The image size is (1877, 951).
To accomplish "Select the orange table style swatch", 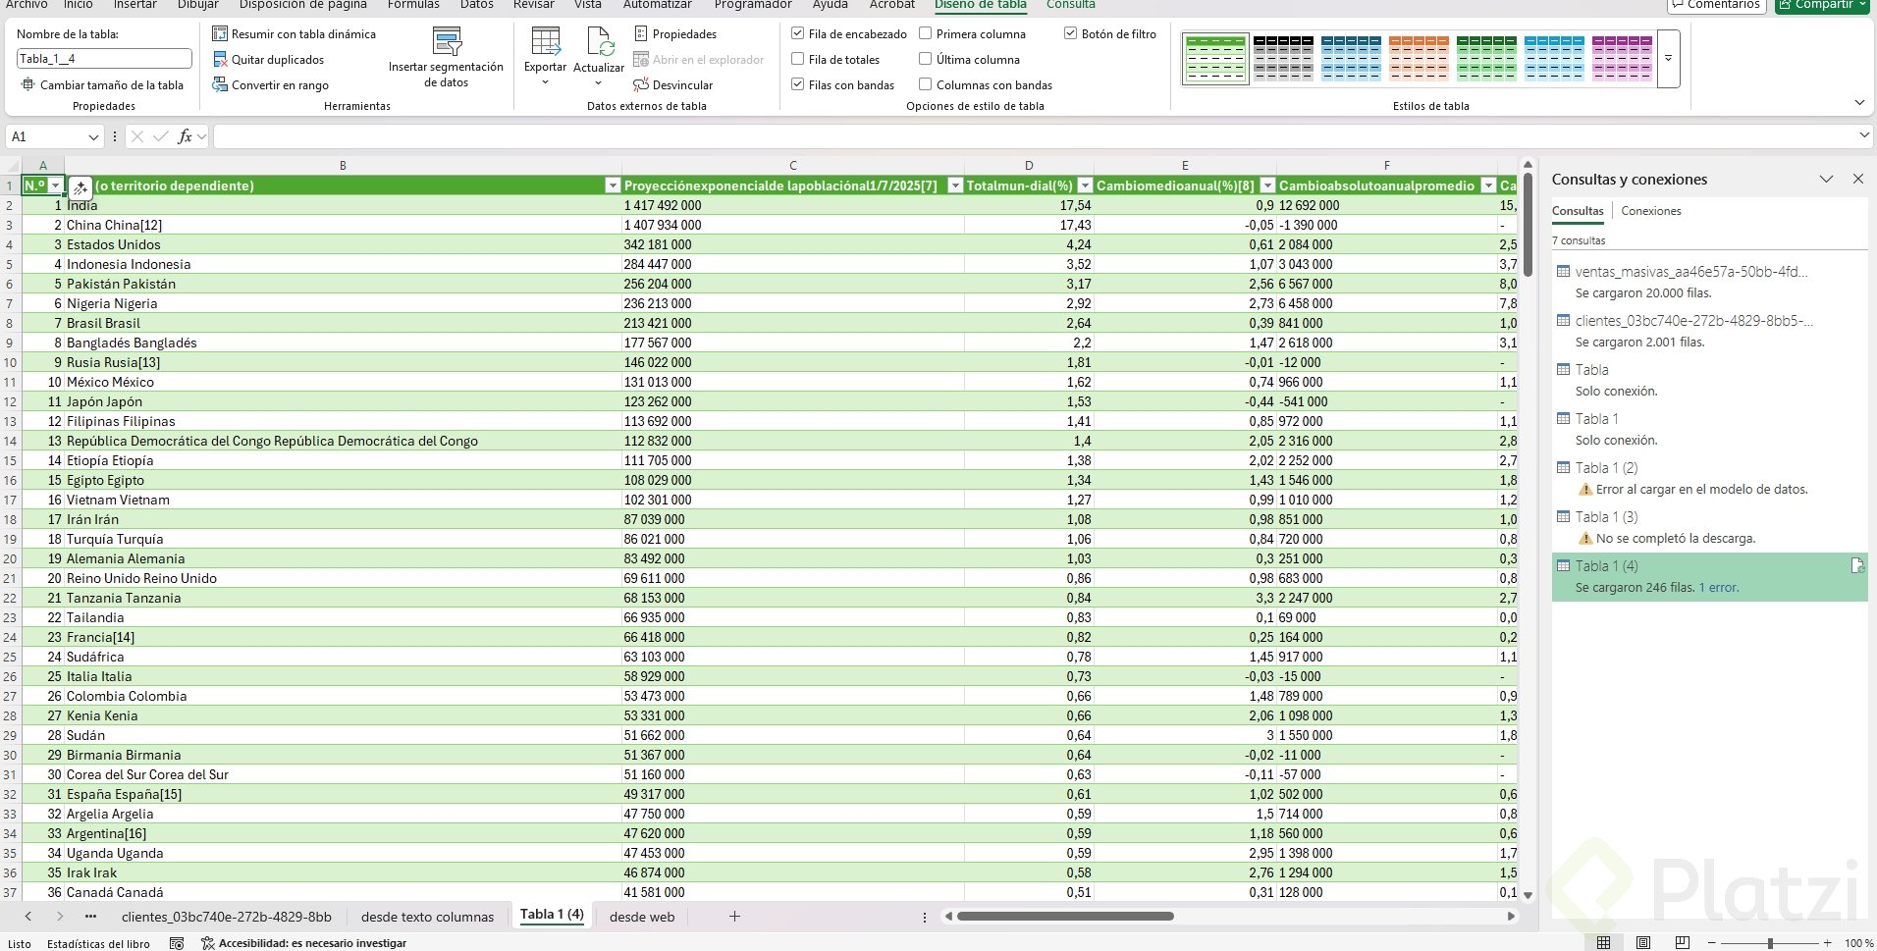I will point(1419,58).
